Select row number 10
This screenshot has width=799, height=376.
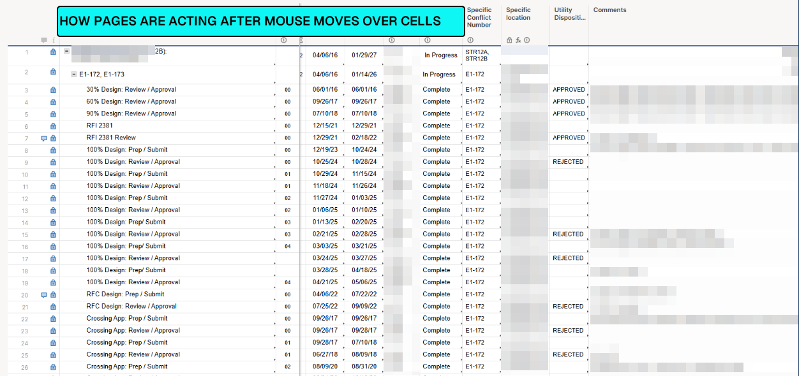point(26,175)
